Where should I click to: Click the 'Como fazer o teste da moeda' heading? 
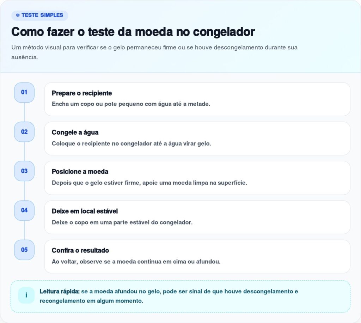pos(133,32)
